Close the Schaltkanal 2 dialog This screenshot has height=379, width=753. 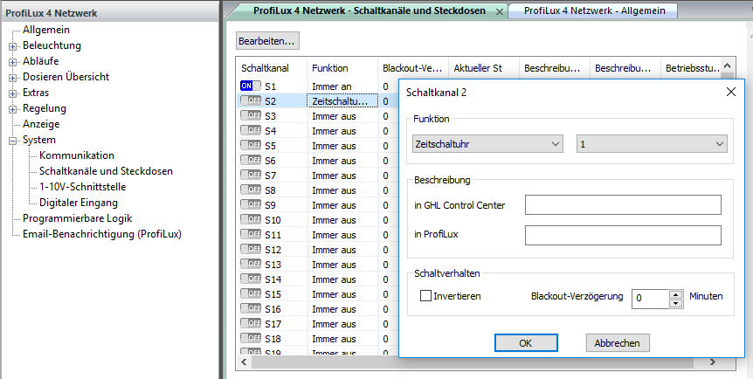pos(731,92)
